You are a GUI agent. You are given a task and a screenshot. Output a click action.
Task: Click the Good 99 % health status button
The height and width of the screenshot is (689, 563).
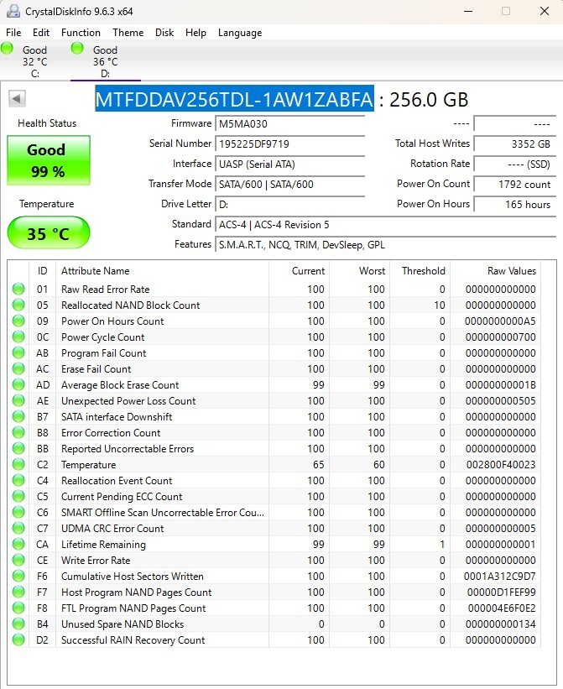coord(49,160)
